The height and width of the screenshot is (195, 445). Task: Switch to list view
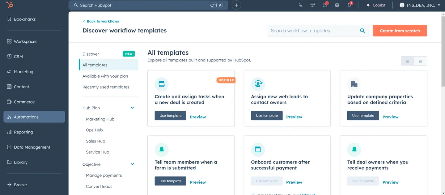pyautogui.click(x=421, y=61)
